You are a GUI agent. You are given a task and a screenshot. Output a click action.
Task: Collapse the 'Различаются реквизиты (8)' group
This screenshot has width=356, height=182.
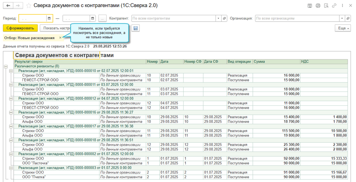[x=6, y=67]
